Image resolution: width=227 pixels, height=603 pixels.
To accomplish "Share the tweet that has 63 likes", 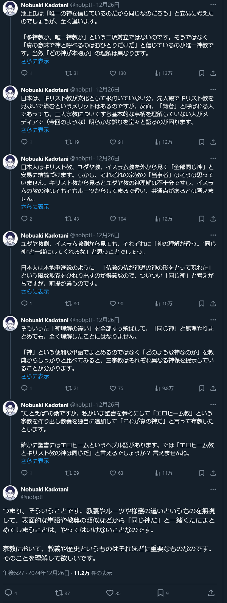I will coord(213,473).
